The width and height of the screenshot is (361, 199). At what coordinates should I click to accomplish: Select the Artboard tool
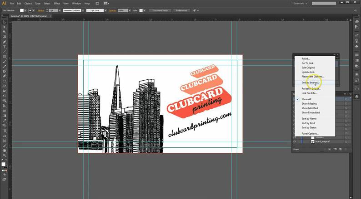pyautogui.click(x=5, y=141)
